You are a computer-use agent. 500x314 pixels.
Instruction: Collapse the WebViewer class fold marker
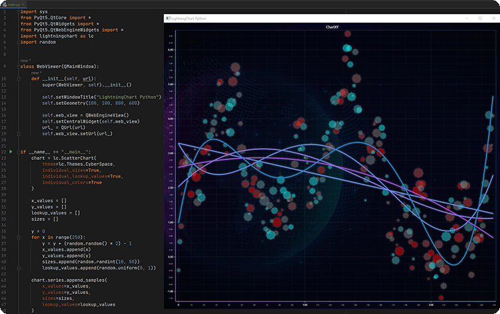tap(18, 66)
